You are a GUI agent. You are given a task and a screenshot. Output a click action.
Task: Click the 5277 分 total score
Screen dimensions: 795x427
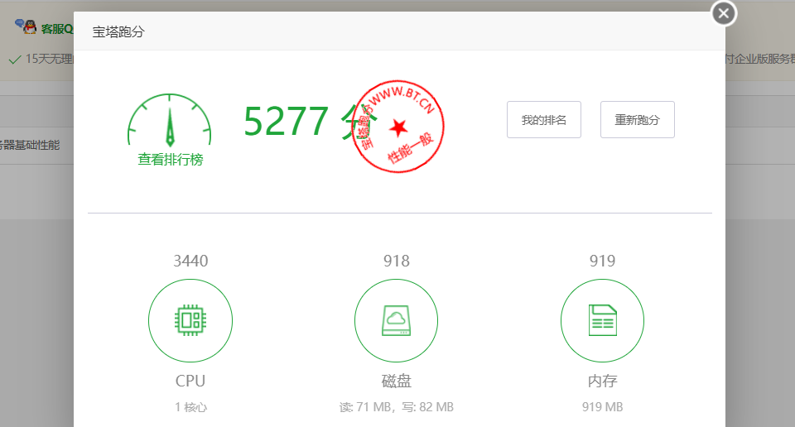point(310,122)
